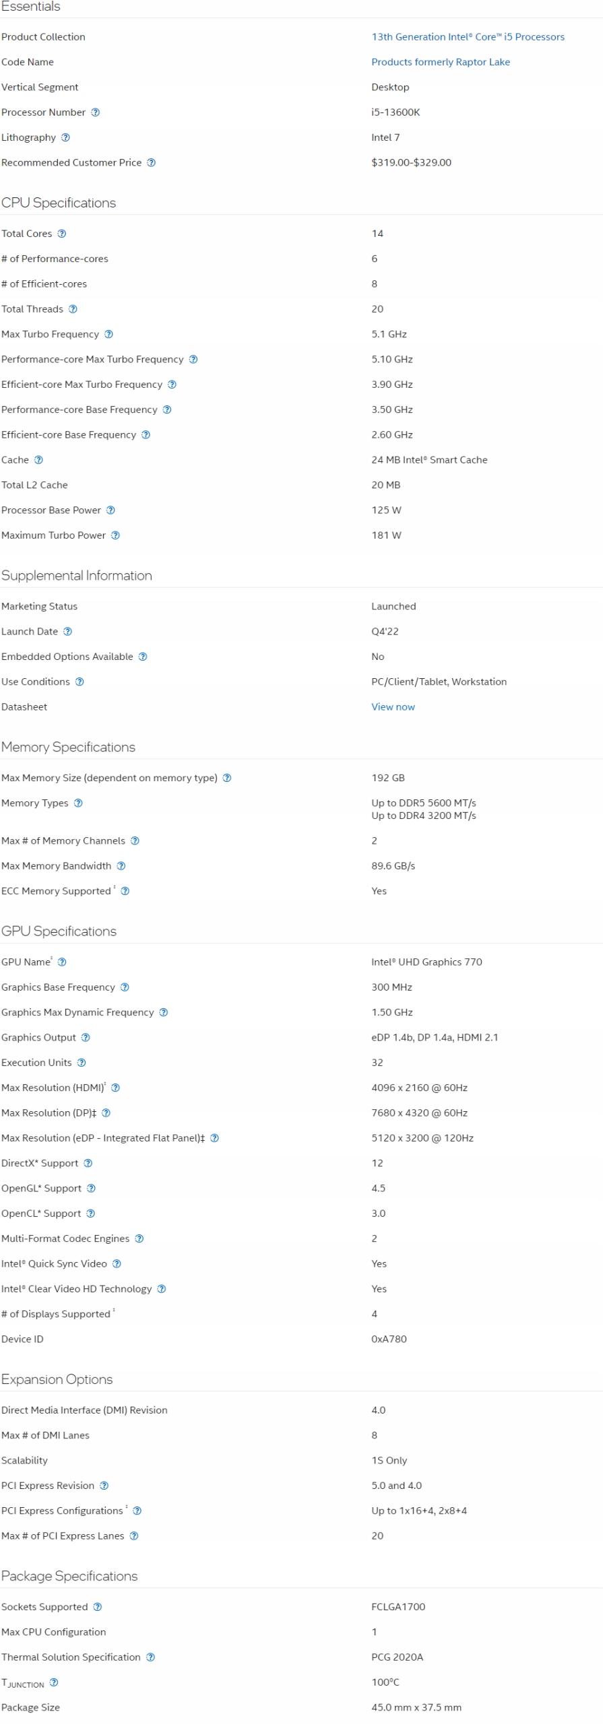Open Products formerly Raptor Lake link
Screen dimensions: 603x1724
(x=441, y=62)
